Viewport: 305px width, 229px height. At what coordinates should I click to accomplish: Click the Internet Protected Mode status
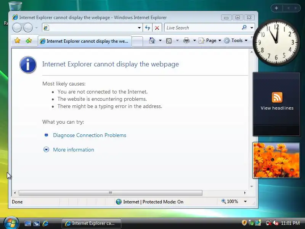(x=149, y=202)
